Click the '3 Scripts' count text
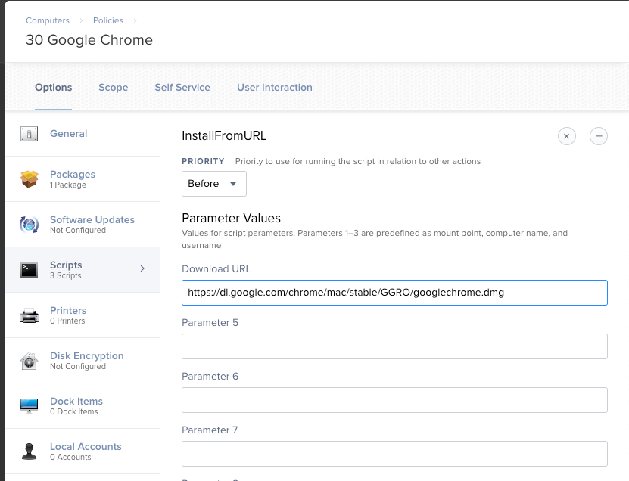Image resolution: width=629 pixels, height=481 pixels. point(65,276)
